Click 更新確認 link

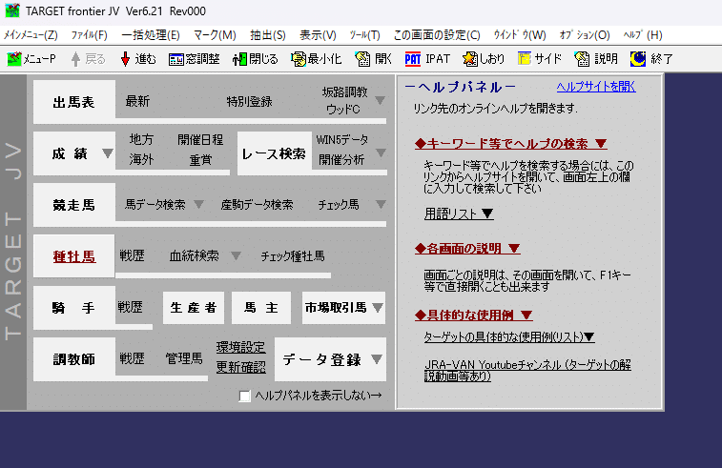pyautogui.click(x=240, y=367)
